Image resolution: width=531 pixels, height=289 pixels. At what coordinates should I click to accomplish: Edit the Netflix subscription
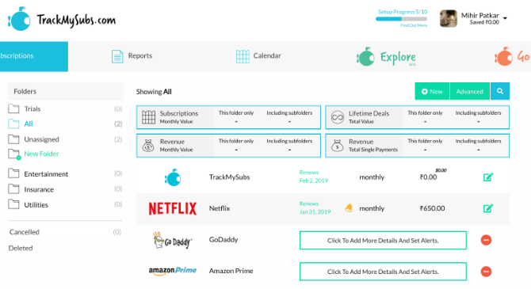[x=488, y=208]
